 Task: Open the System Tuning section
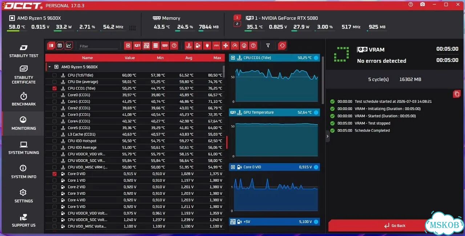[23, 148]
